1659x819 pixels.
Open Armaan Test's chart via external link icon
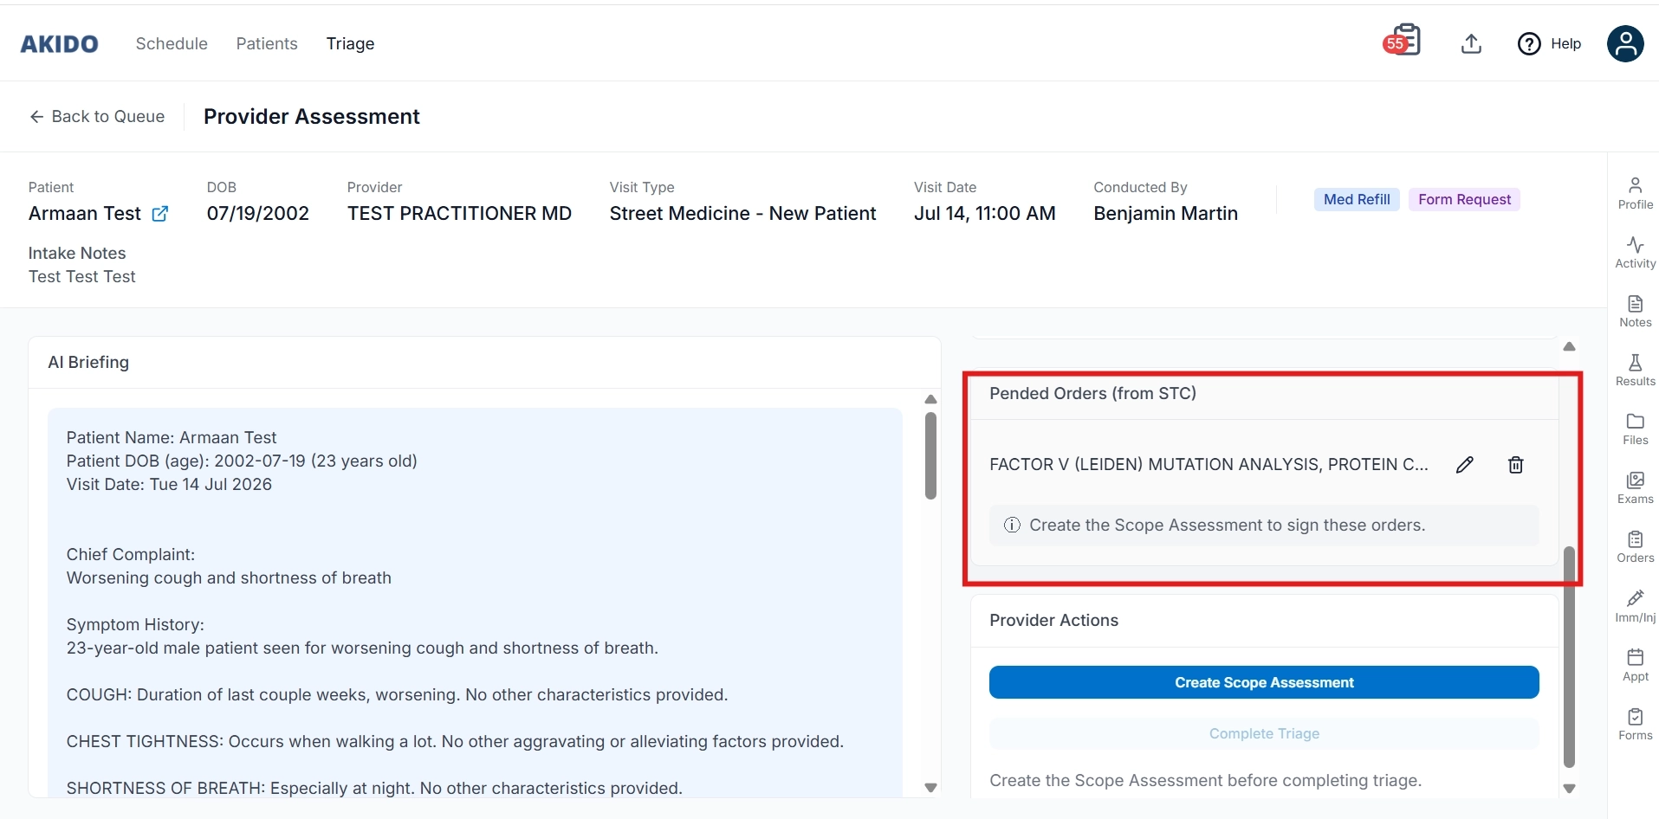pos(160,214)
